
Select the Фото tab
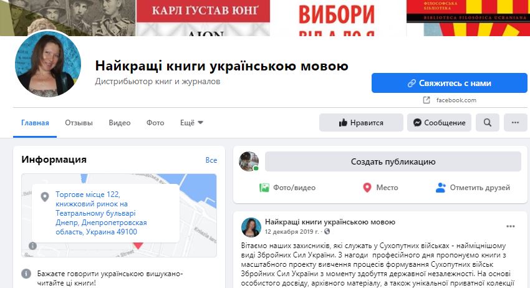[155, 123]
